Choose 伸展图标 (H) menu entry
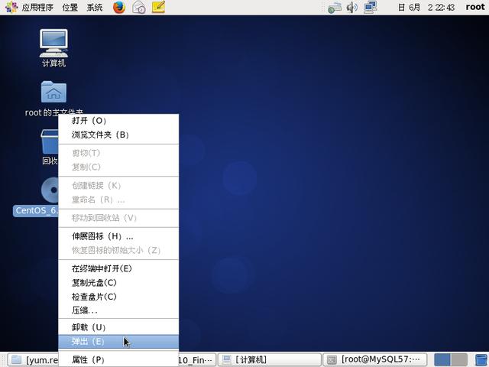Viewport: 489px width, 367px height. 118,236
